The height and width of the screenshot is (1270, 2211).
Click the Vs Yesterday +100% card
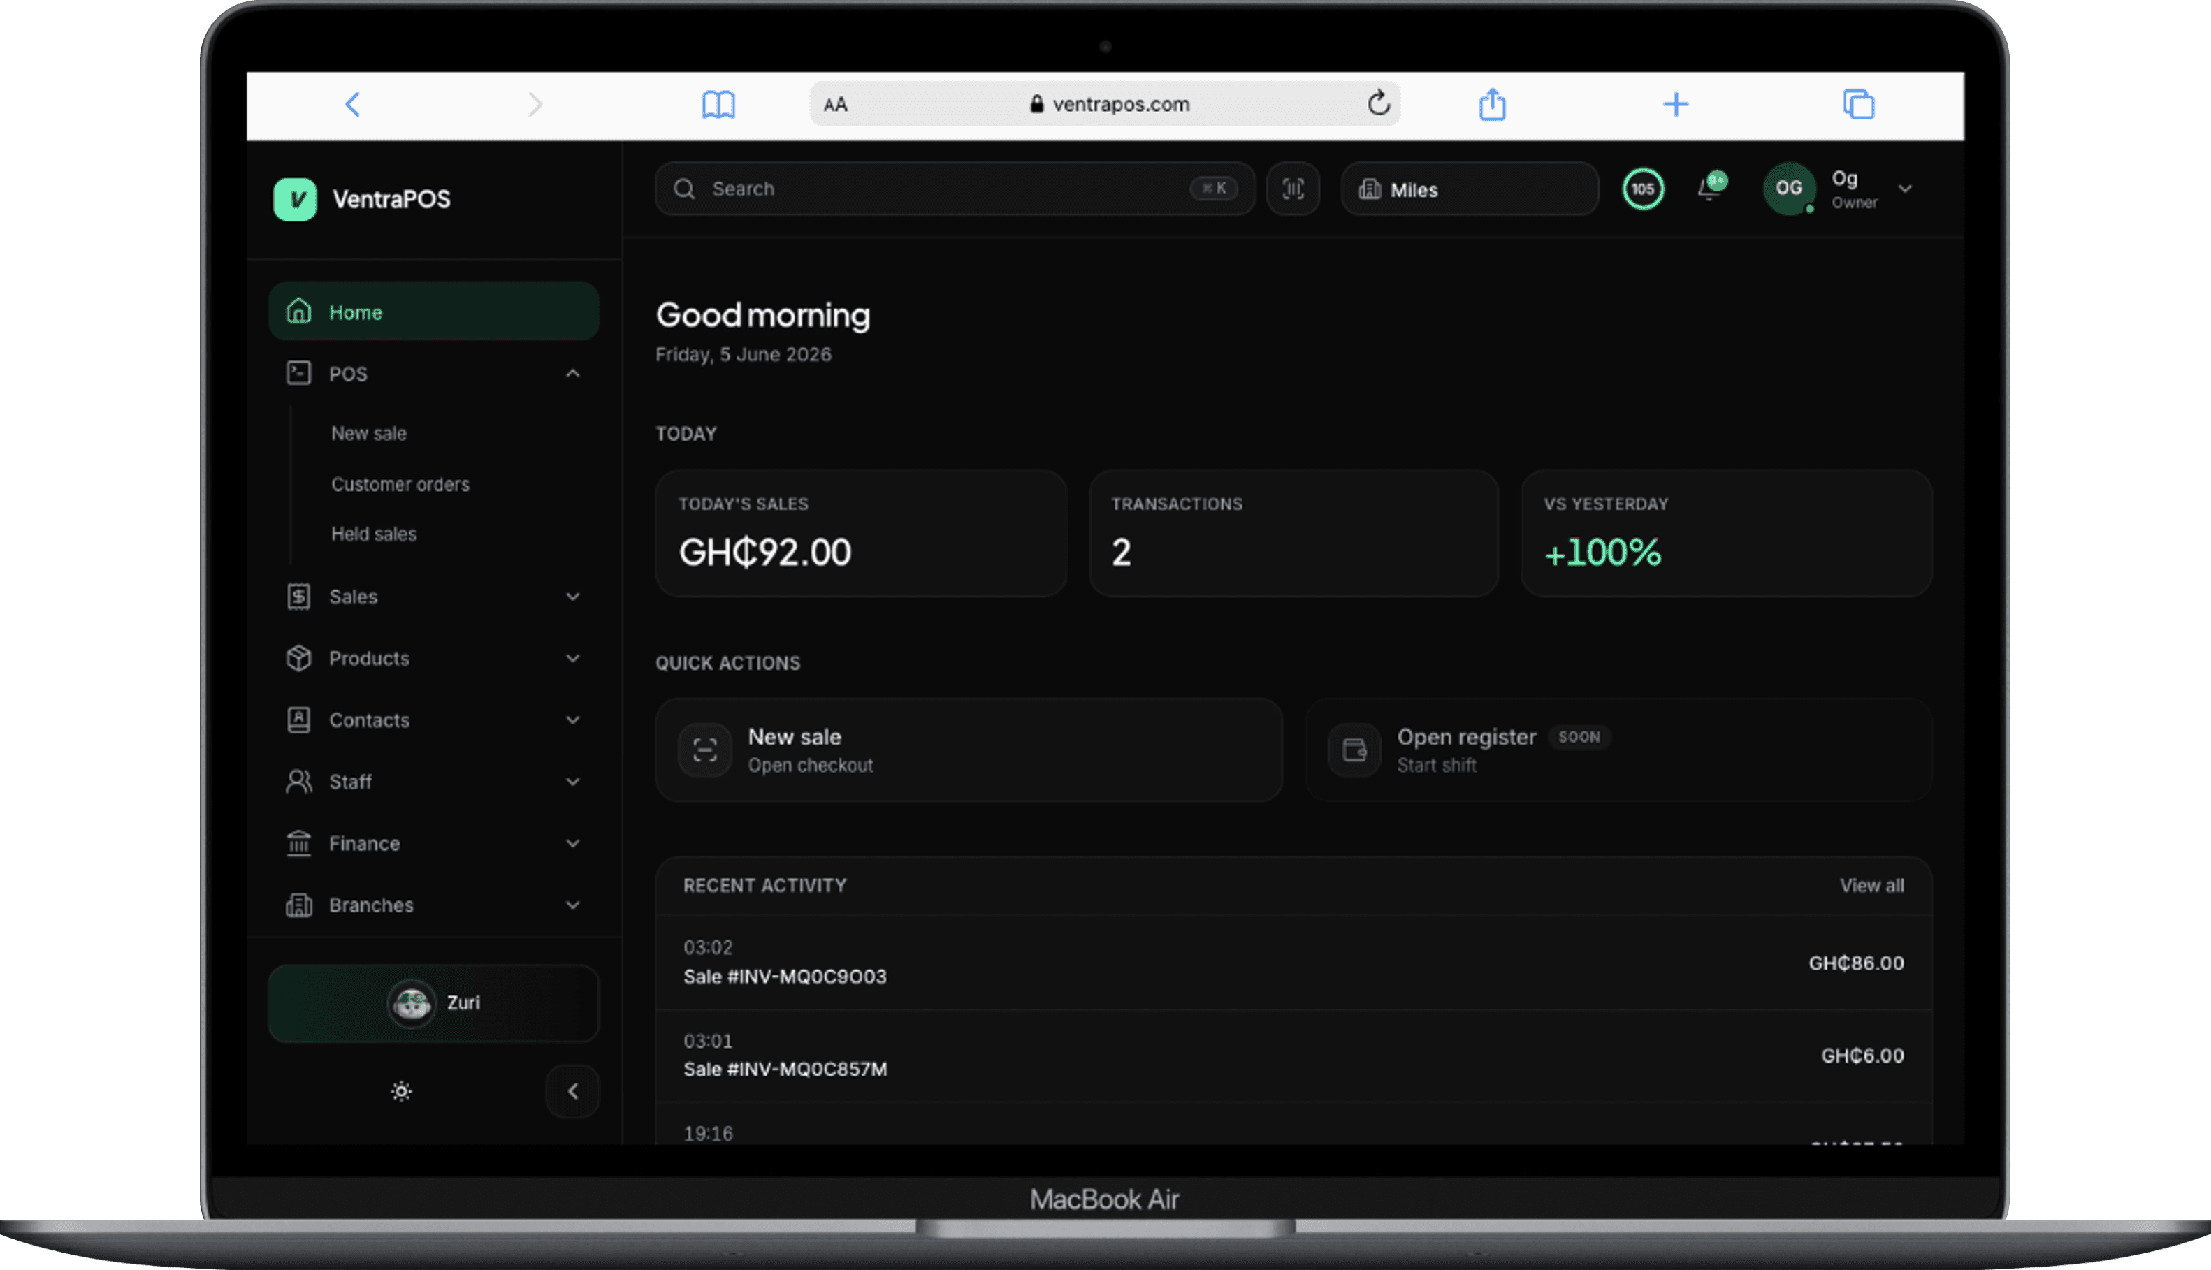(x=1726, y=533)
